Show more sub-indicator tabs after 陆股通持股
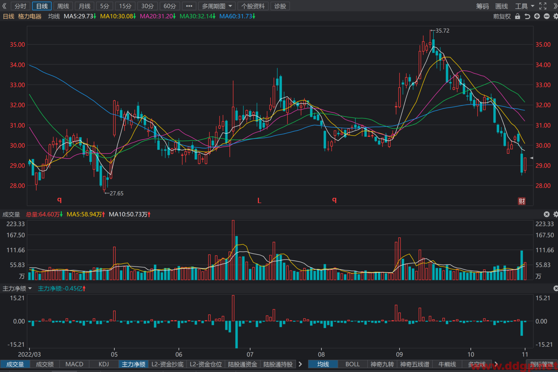558x372 pixels. tap(300, 364)
